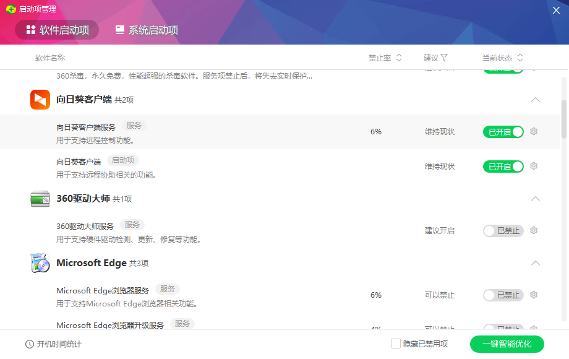Click the 360杀毒 description text

click(x=184, y=76)
